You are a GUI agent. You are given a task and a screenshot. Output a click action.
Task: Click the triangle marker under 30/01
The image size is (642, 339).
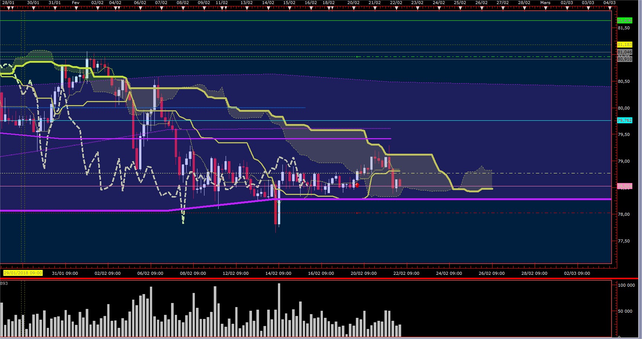pyautogui.click(x=33, y=8)
